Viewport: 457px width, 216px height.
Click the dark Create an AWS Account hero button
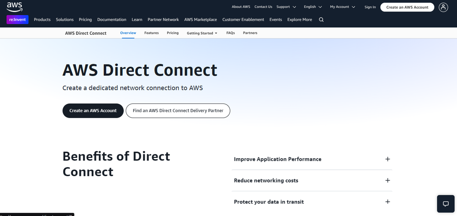pyautogui.click(x=93, y=111)
